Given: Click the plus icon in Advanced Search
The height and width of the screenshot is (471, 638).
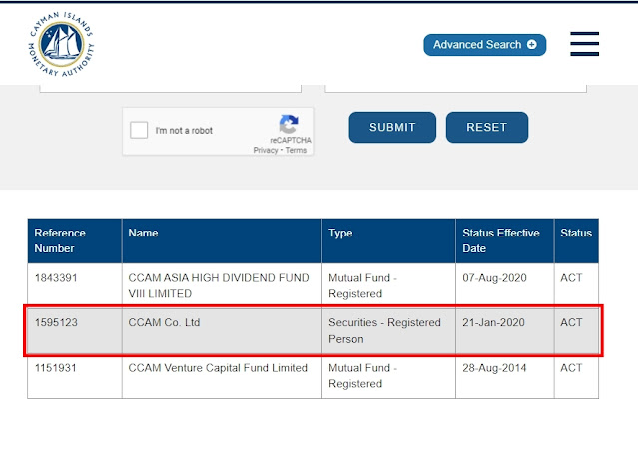Looking at the screenshot, I should point(531,44).
